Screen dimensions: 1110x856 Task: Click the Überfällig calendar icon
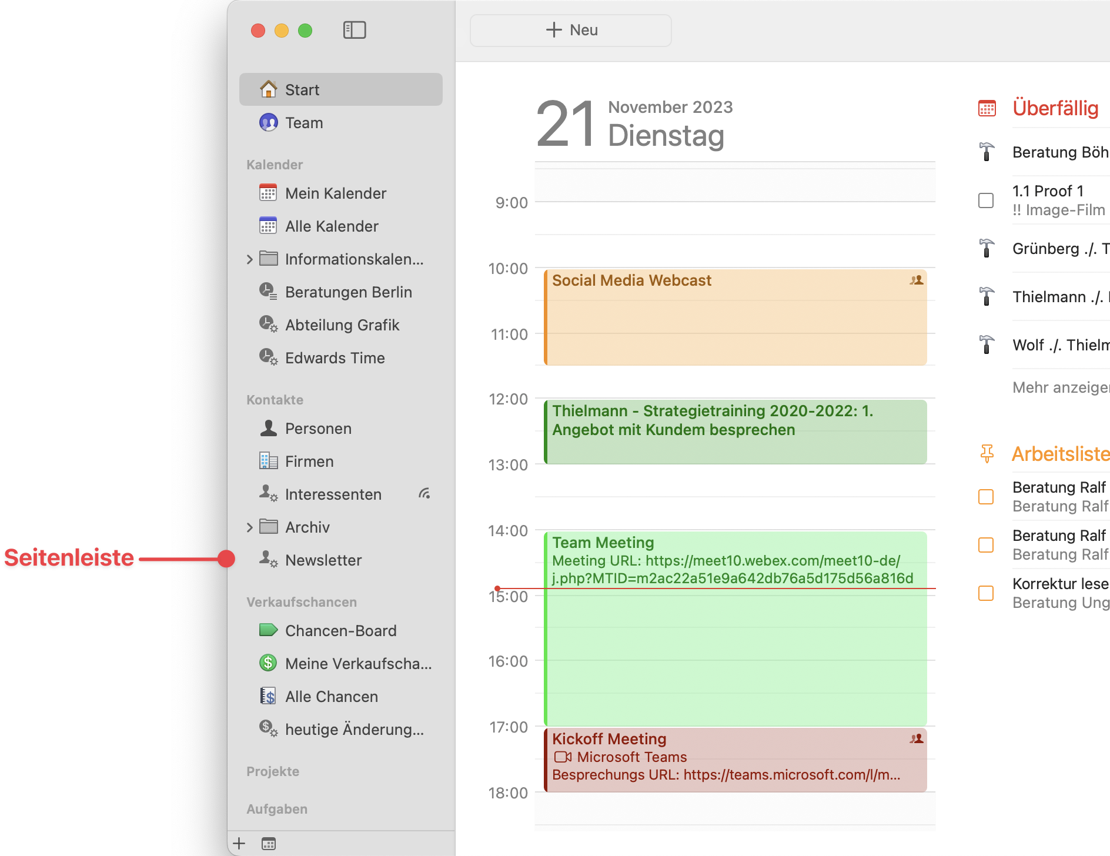coord(987,108)
